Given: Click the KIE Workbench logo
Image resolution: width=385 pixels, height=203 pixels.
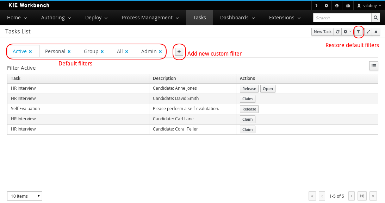Looking at the screenshot, I should point(29,5).
